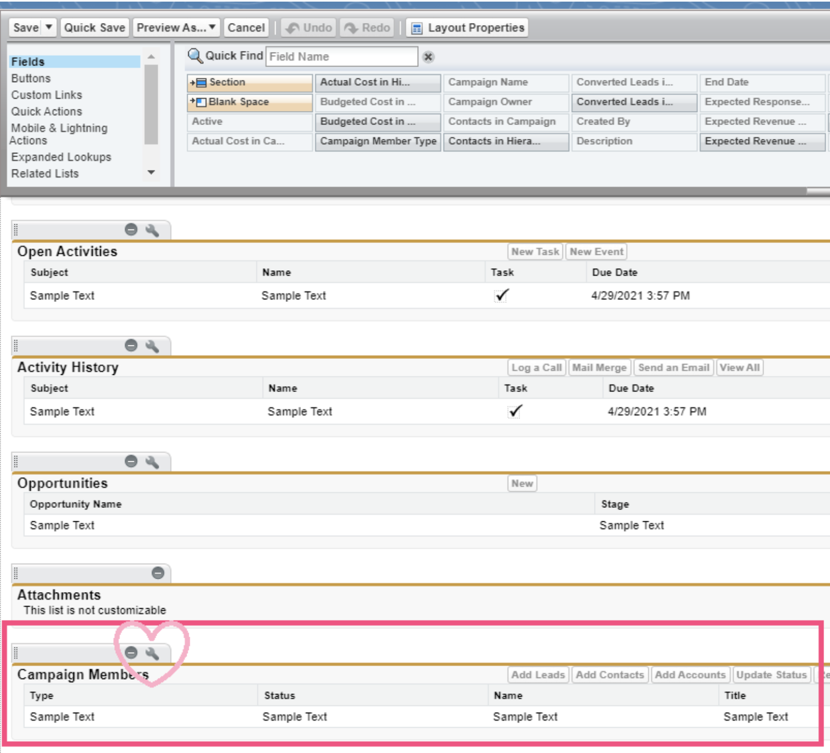Select the lower Budgeted Cost in field
The image size is (830, 753).
[378, 122]
